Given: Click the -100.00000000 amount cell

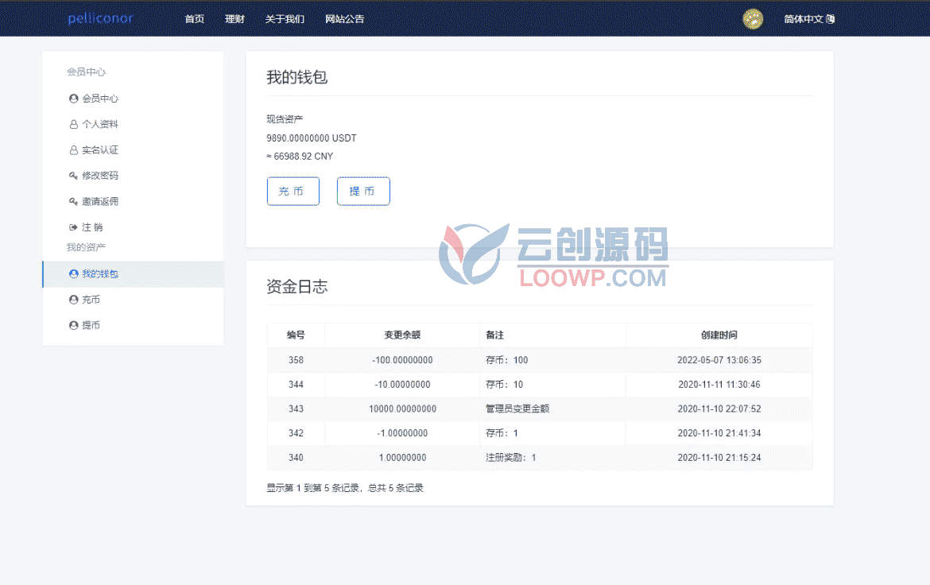Looking at the screenshot, I should 402,360.
